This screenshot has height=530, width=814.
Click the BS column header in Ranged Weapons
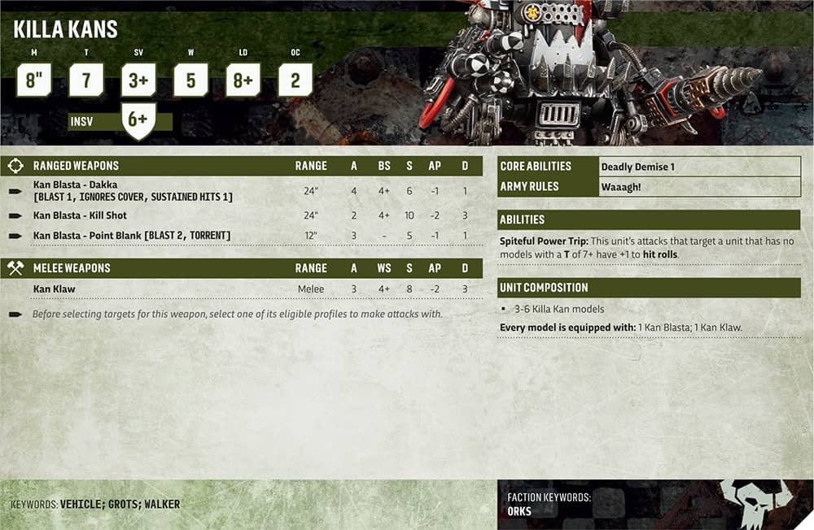[384, 166]
